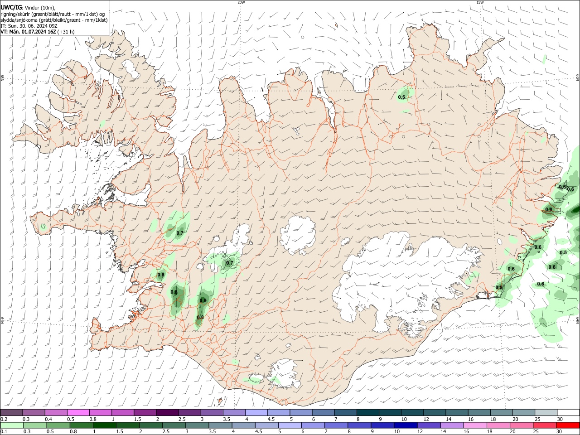Click the bright red 30 rain legend swatch

click(568, 425)
